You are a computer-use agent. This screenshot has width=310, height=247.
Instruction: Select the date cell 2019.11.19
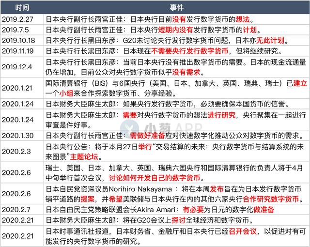22,51
